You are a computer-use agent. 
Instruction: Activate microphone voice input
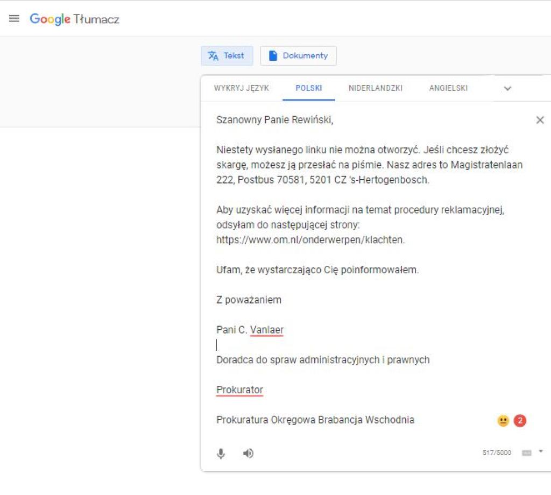pyautogui.click(x=221, y=454)
